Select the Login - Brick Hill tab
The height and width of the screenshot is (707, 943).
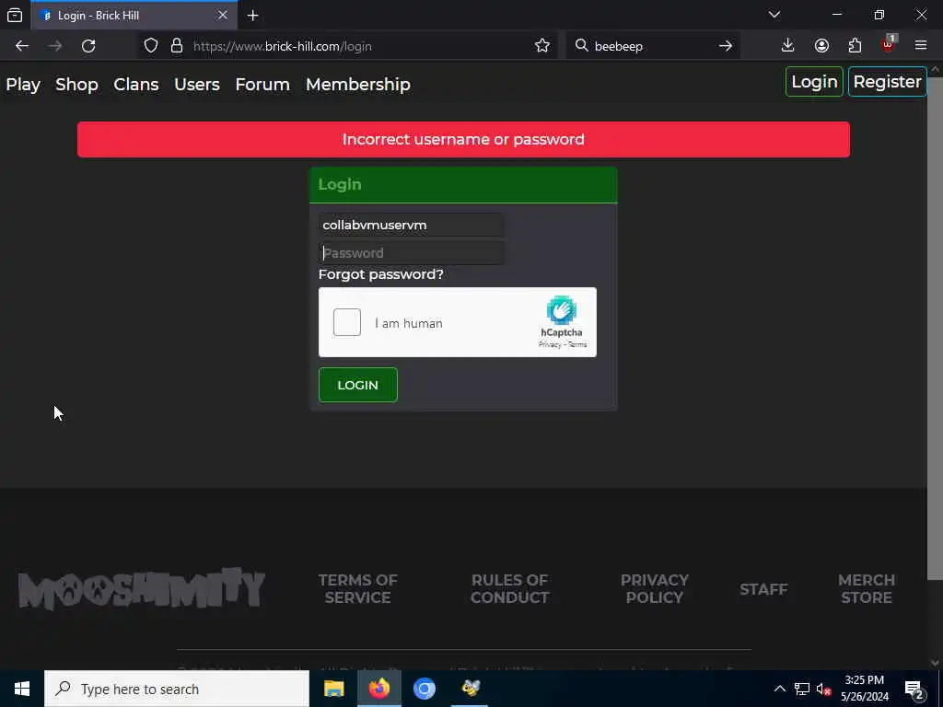(x=134, y=15)
